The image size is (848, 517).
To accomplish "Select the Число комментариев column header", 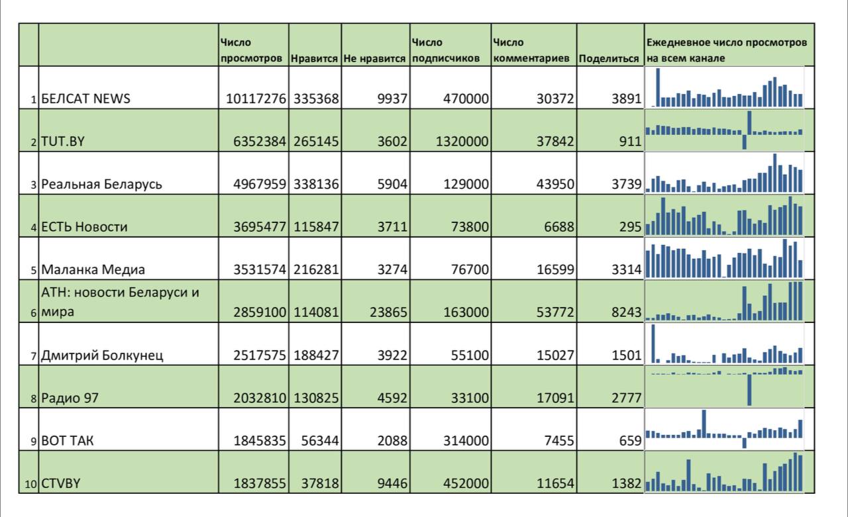I will 534,44.
